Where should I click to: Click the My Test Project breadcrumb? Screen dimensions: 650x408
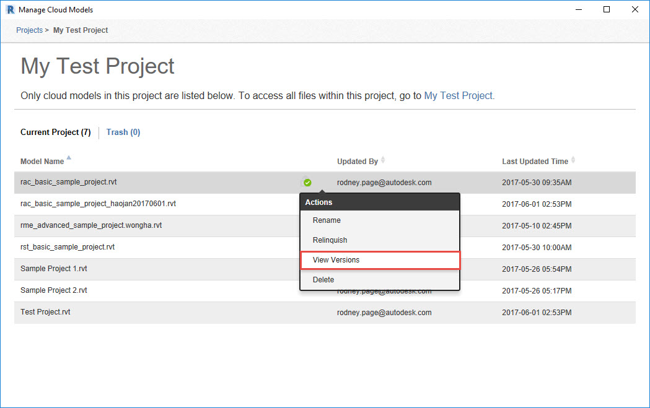click(80, 30)
